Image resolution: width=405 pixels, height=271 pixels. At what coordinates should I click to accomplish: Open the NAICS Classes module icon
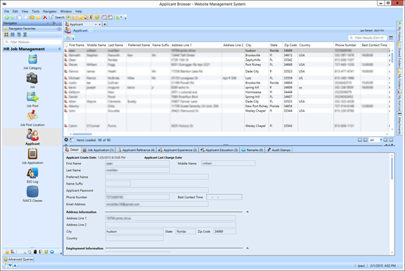pyautogui.click(x=32, y=192)
